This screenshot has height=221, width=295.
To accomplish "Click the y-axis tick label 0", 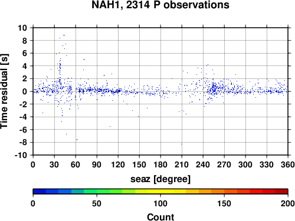I will click(25, 91).
